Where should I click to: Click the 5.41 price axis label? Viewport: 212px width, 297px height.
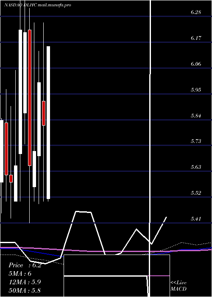(196, 219)
